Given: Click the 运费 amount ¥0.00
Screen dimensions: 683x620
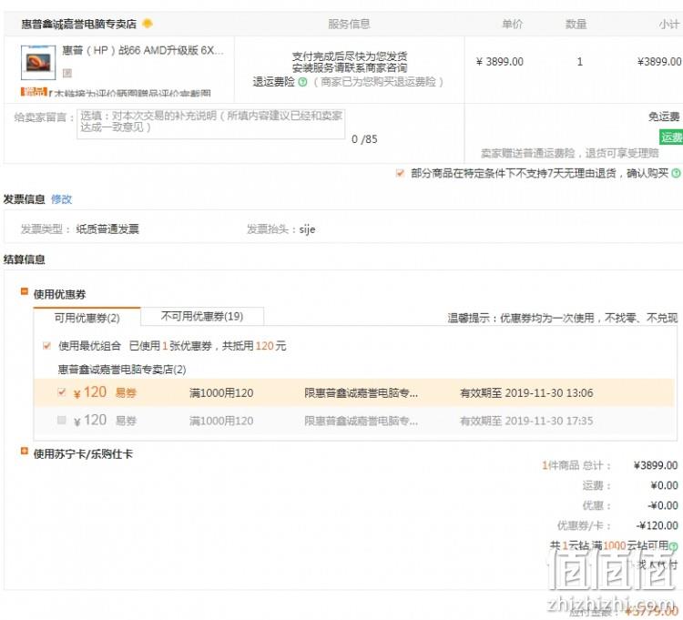Looking at the screenshot, I should [x=664, y=485].
